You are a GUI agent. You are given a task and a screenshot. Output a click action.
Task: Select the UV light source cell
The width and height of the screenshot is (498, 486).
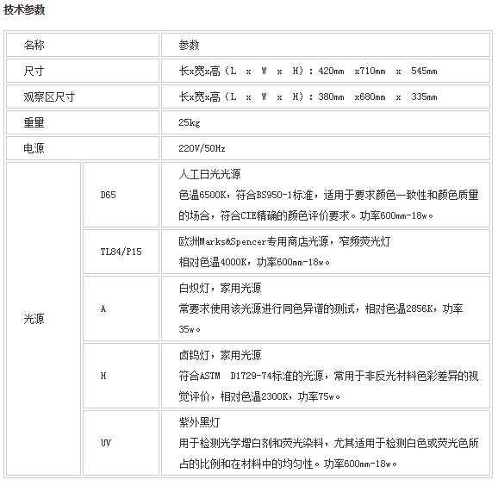(x=121, y=443)
